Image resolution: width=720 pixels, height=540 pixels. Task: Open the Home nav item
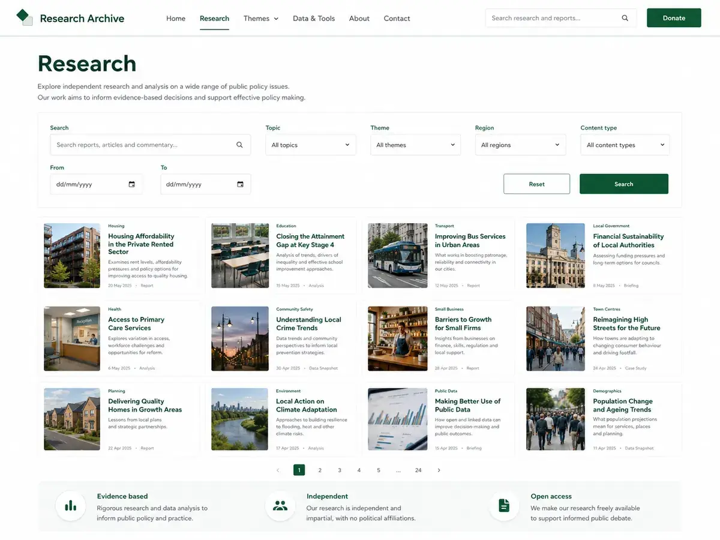(x=176, y=19)
